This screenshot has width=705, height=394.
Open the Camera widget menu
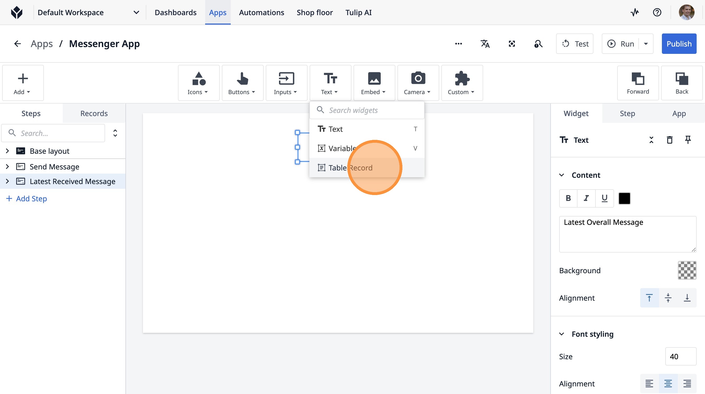coord(418,83)
